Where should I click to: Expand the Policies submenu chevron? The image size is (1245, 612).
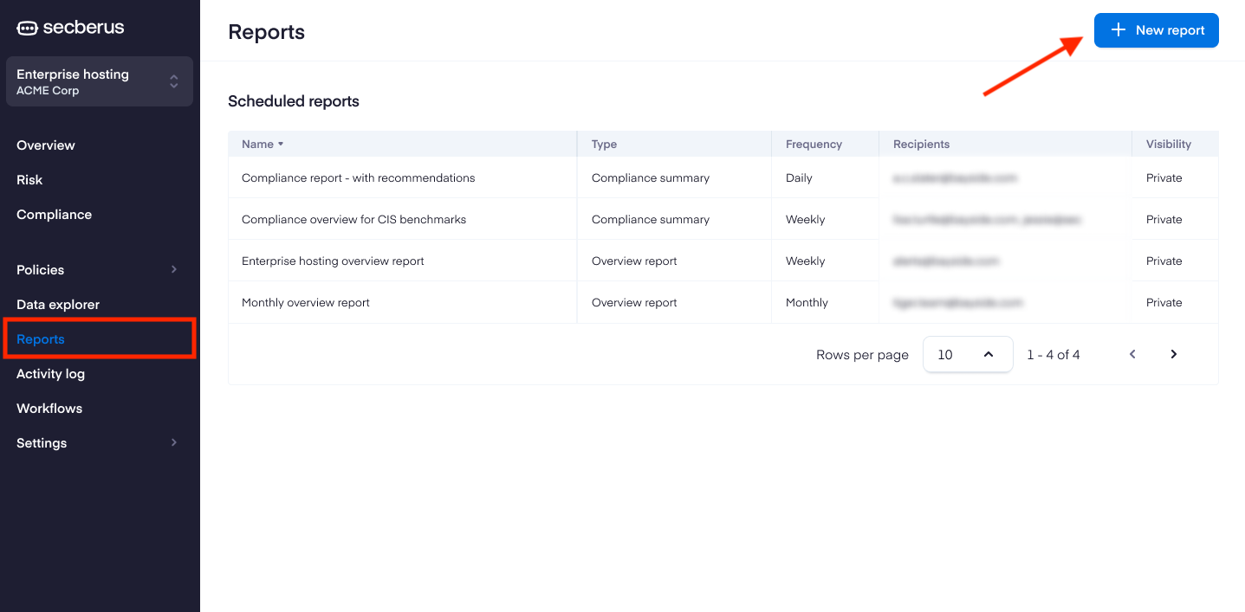tap(174, 269)
